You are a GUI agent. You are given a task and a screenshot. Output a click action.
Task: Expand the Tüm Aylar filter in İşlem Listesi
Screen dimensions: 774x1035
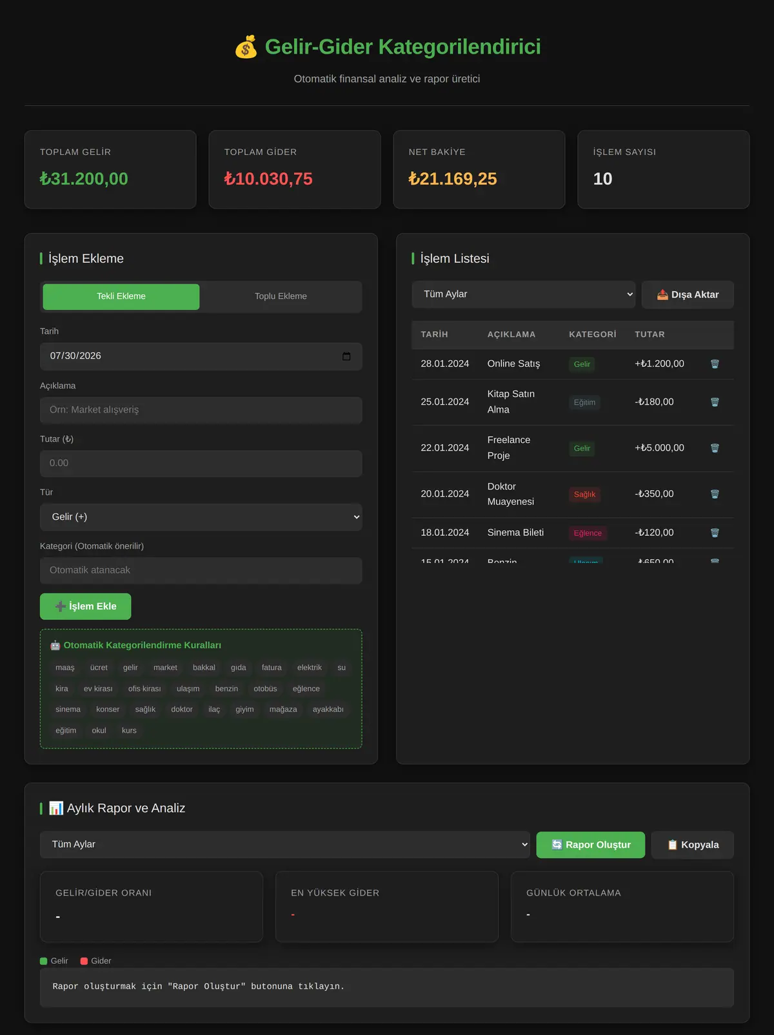tap(524, 294)
